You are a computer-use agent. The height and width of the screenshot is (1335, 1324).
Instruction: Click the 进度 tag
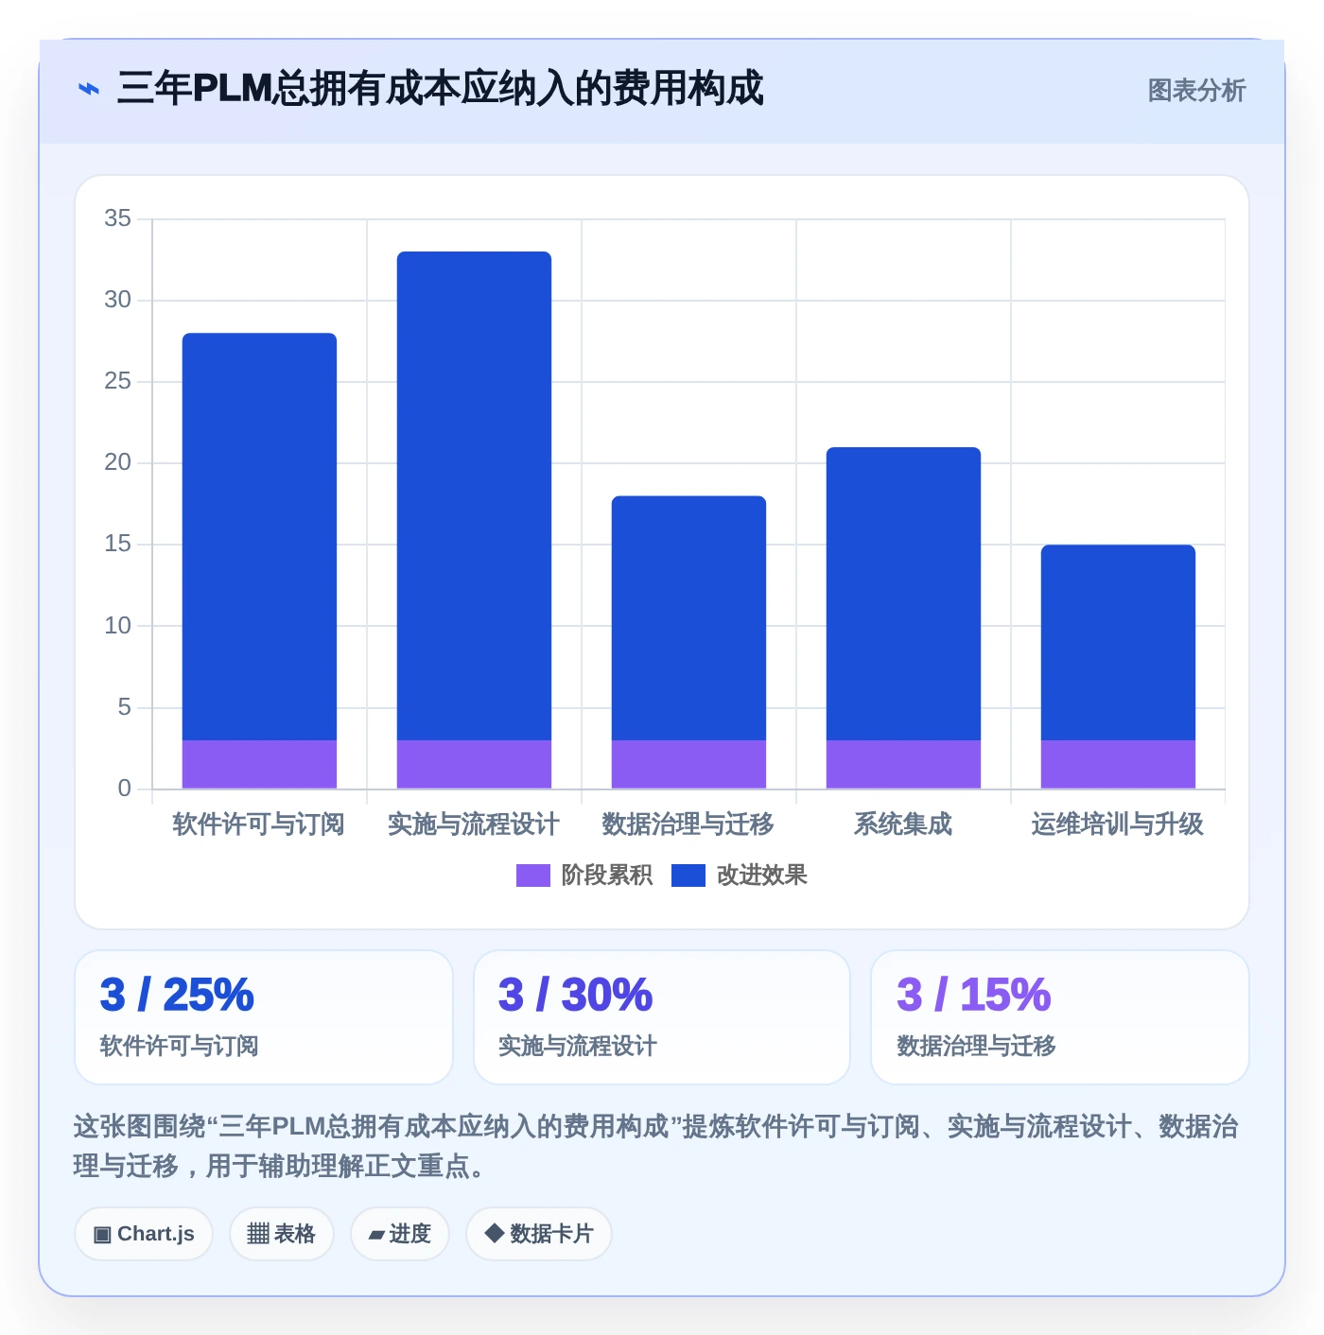[400, 1234]
